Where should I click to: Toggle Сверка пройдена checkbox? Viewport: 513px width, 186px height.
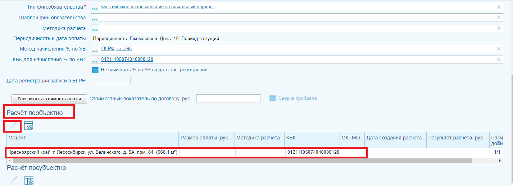[x=273, y=98]
